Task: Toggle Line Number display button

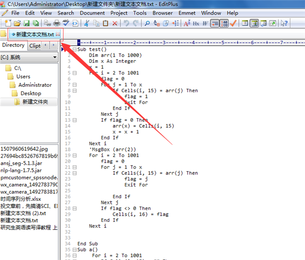Action: click(x=224, y=23)
